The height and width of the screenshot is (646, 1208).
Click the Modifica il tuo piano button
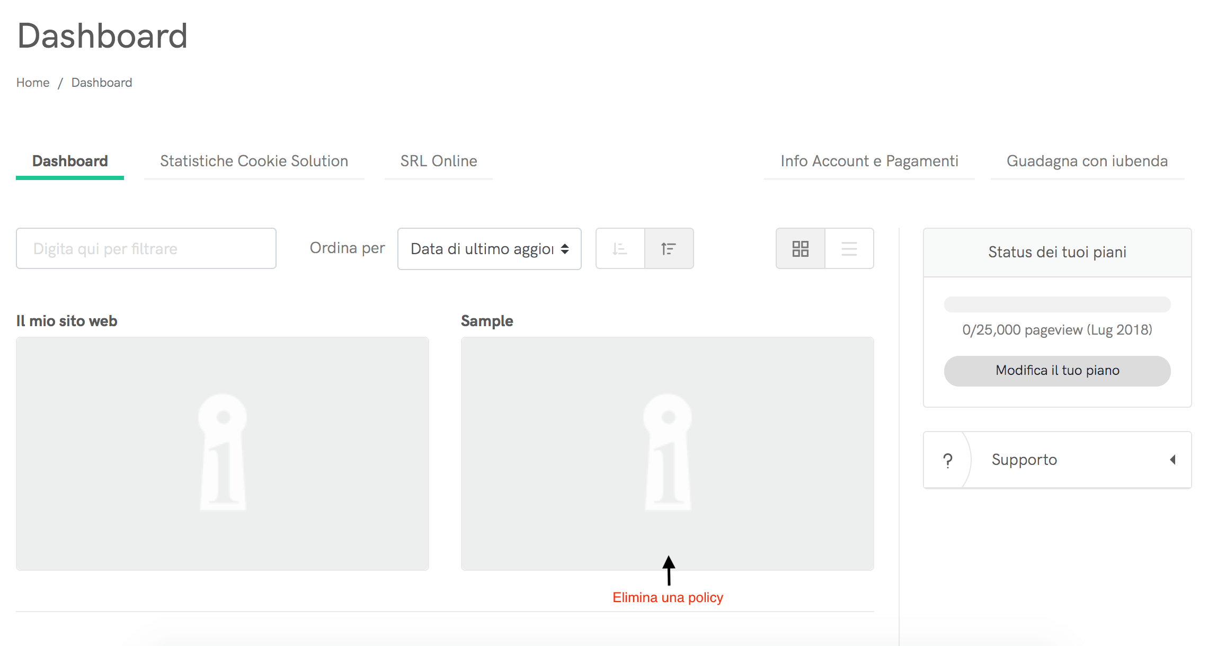point(1057,371)
